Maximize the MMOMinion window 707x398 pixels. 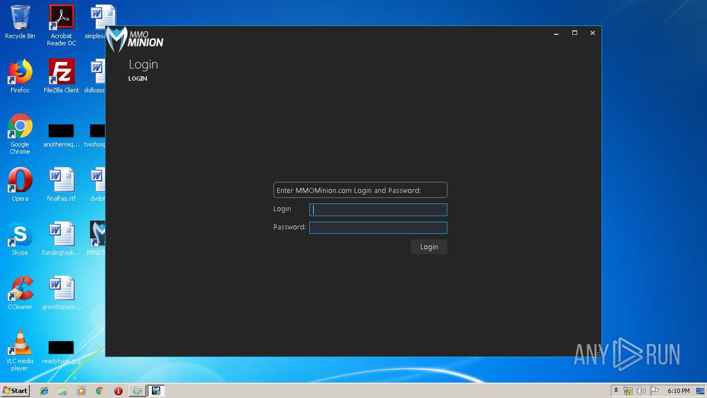coord(574,33)
